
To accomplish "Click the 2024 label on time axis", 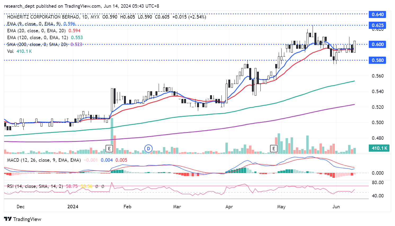I will [73, 207].
